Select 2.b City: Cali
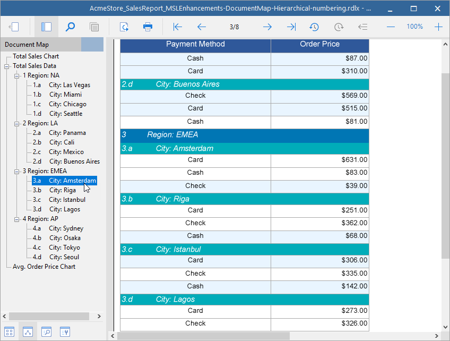This screenshot has height=341, width=450. click(x=54, y=142)
